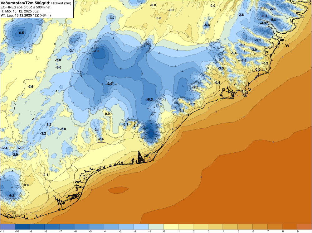Click the -2.0 temperature value
Screen dimensions: 312x233
(x=63, y=129)
